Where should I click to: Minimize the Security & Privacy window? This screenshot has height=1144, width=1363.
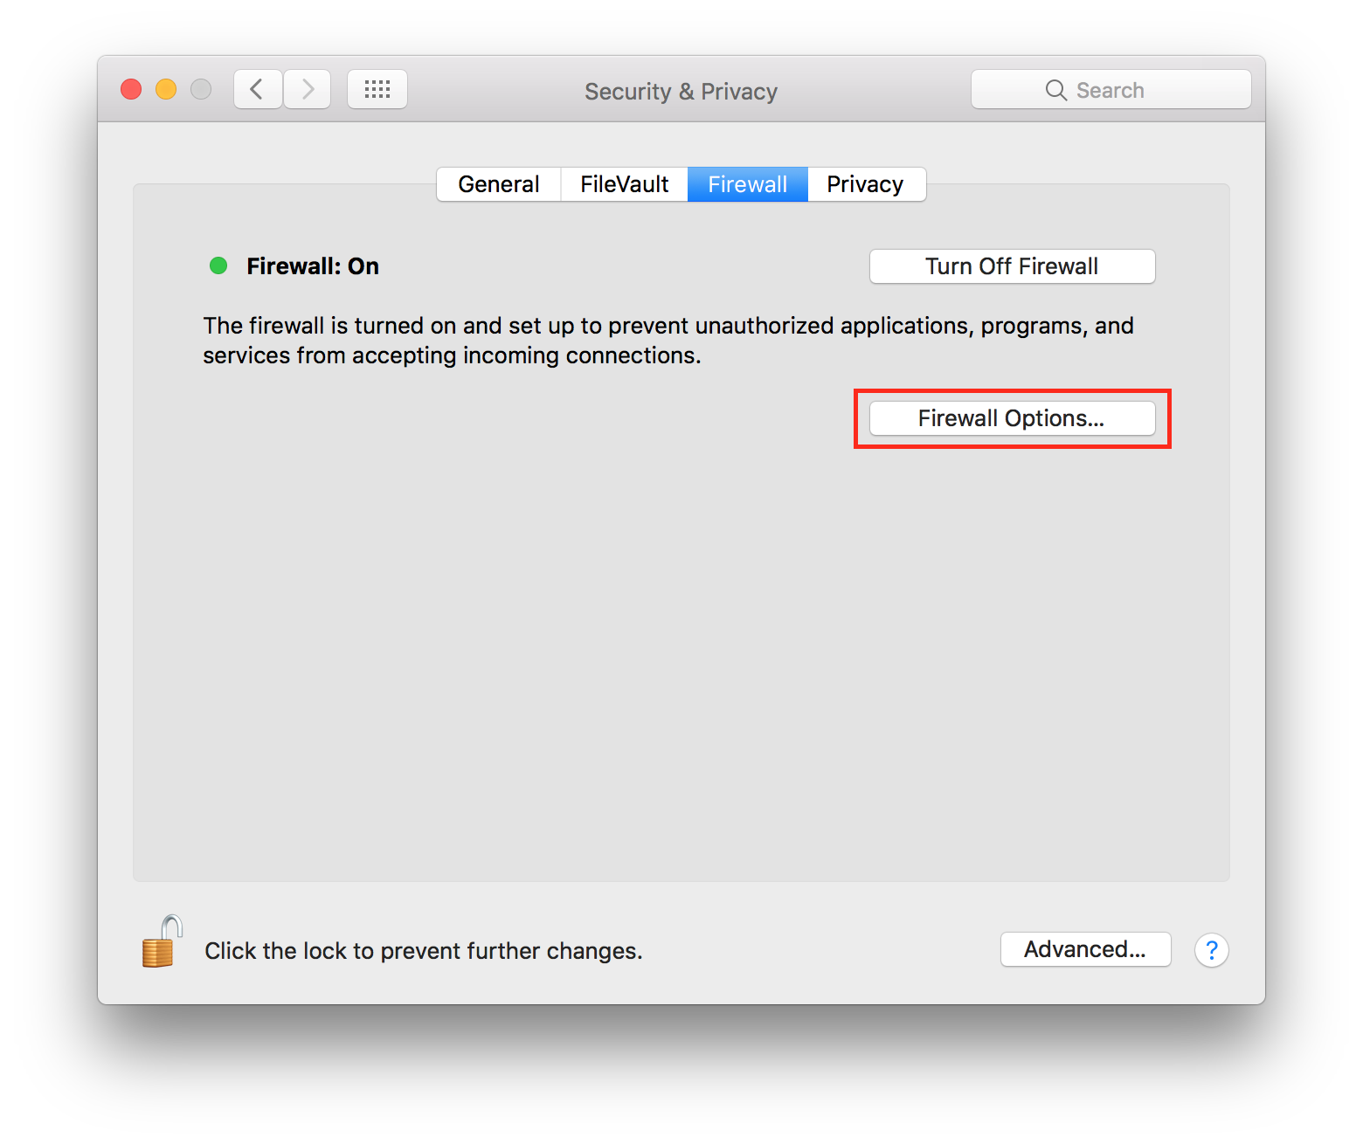pyautogui.click(x=165, y=88)
